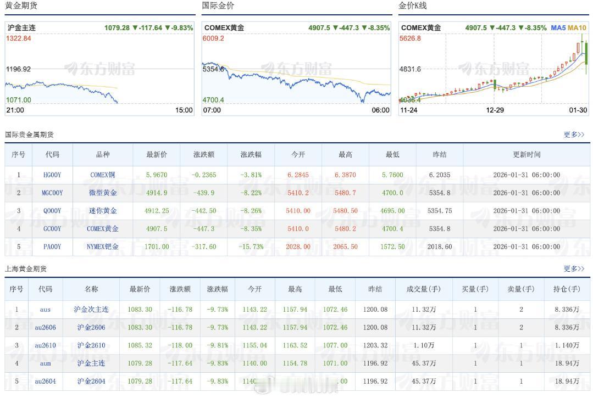This screenshot has width=593, height=398.
Task: Select the 6.2035 previous settlement cell
Action: pos(440,175)
